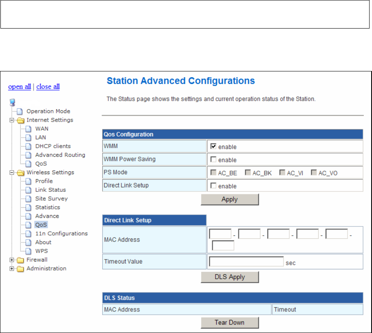Click the page icon beside WPS
The width and height of the screenshot is (372, 333).
tap(29, 251)
